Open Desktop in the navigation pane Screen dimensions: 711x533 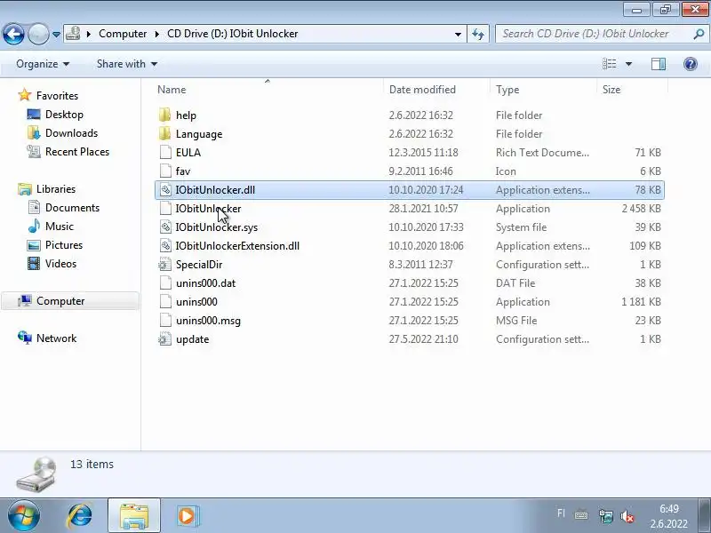55,115
